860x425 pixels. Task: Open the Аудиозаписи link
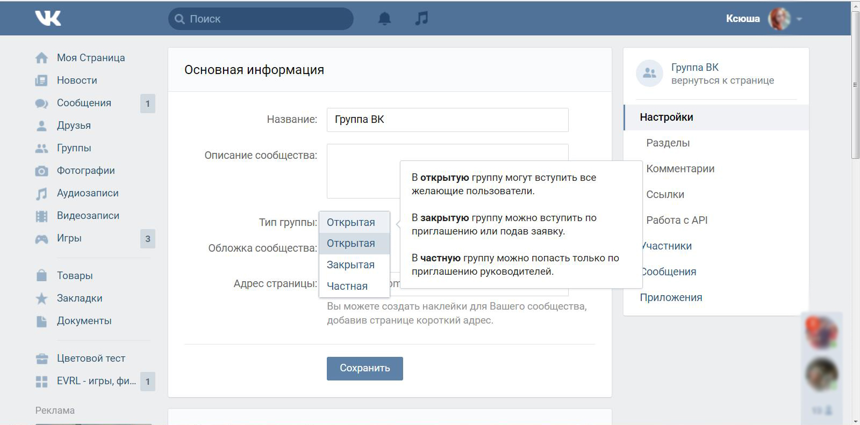coord(88,193)
